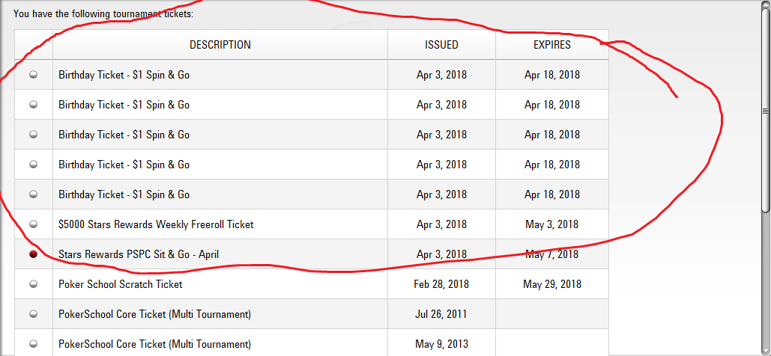
Task: Choose the $5000 Stars Rewards Weekly Freeroll radio button
Action: click(34, 224)
